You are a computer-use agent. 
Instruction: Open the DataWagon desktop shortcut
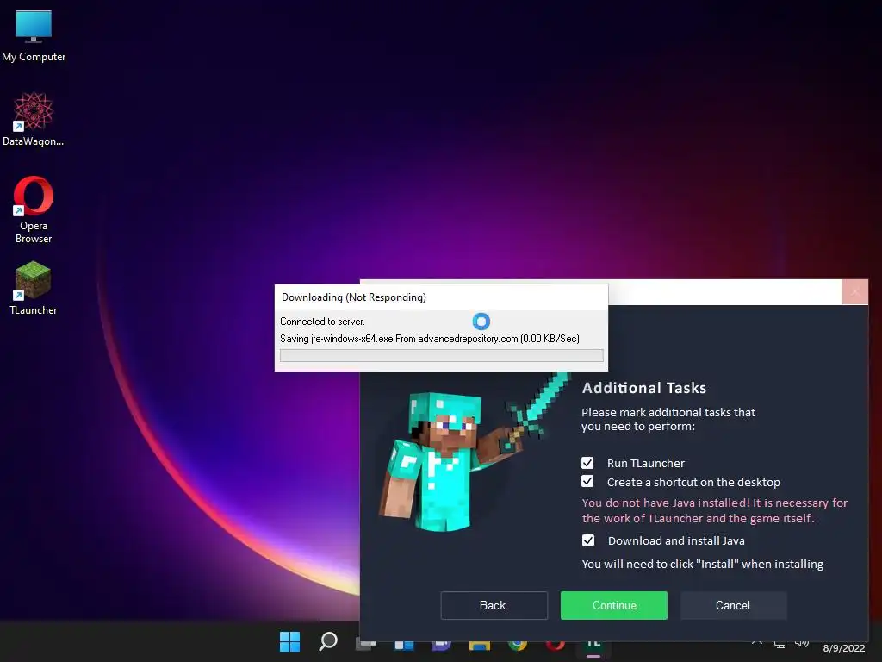[x=34, y=119]
